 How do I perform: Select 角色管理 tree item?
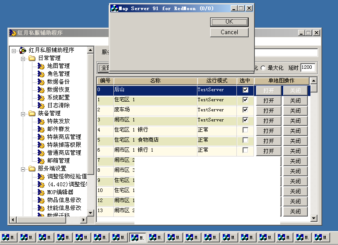58,74
